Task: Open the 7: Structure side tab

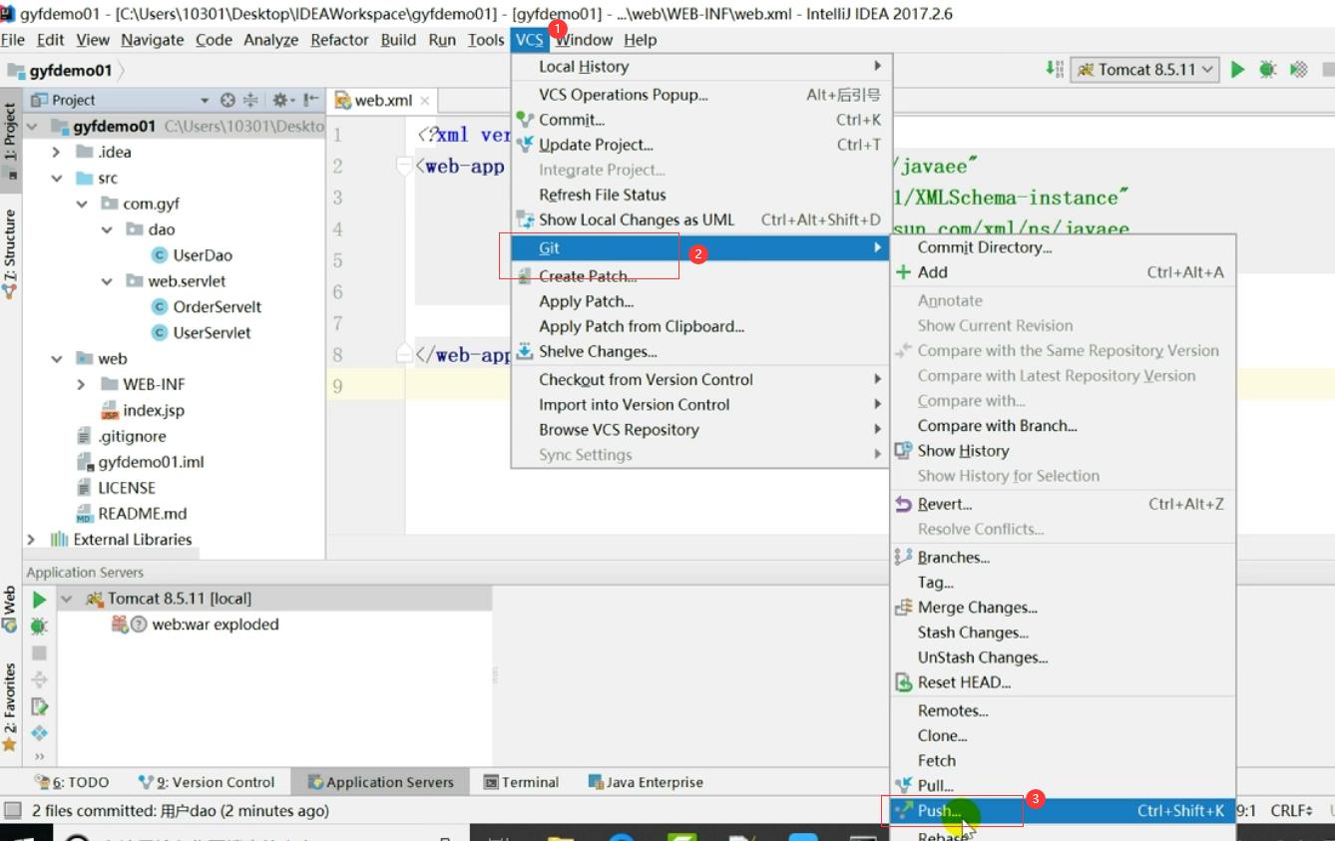Action: tap(10, 252)
